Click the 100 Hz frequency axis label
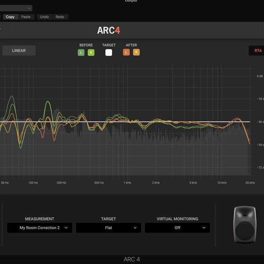 pos(33,183)
